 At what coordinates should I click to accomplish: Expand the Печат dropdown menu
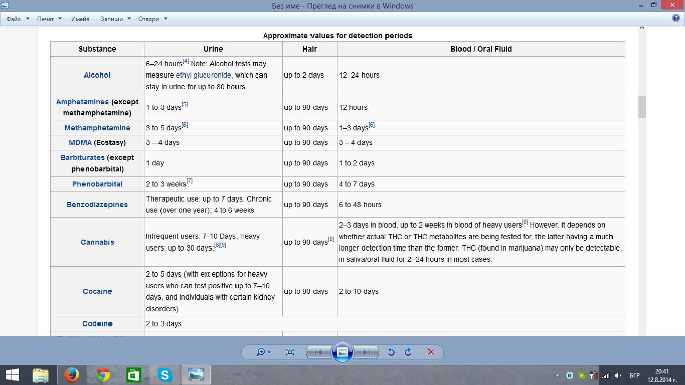pos(49,19)
